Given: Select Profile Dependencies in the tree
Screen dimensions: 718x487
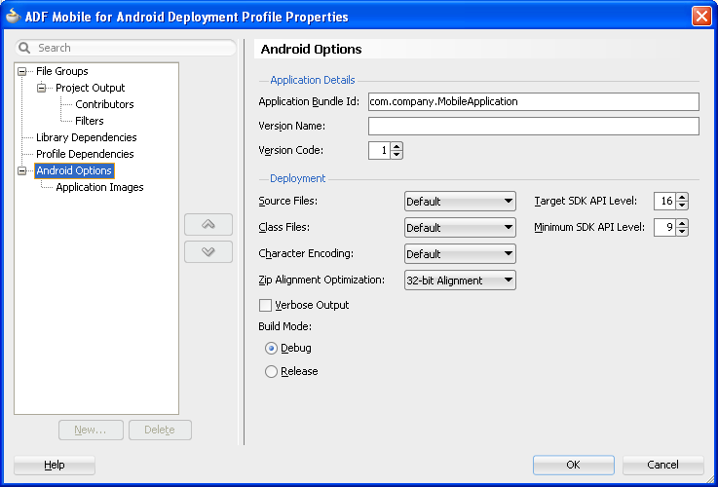Looking at the screenshot, I should tap(85, 154).
